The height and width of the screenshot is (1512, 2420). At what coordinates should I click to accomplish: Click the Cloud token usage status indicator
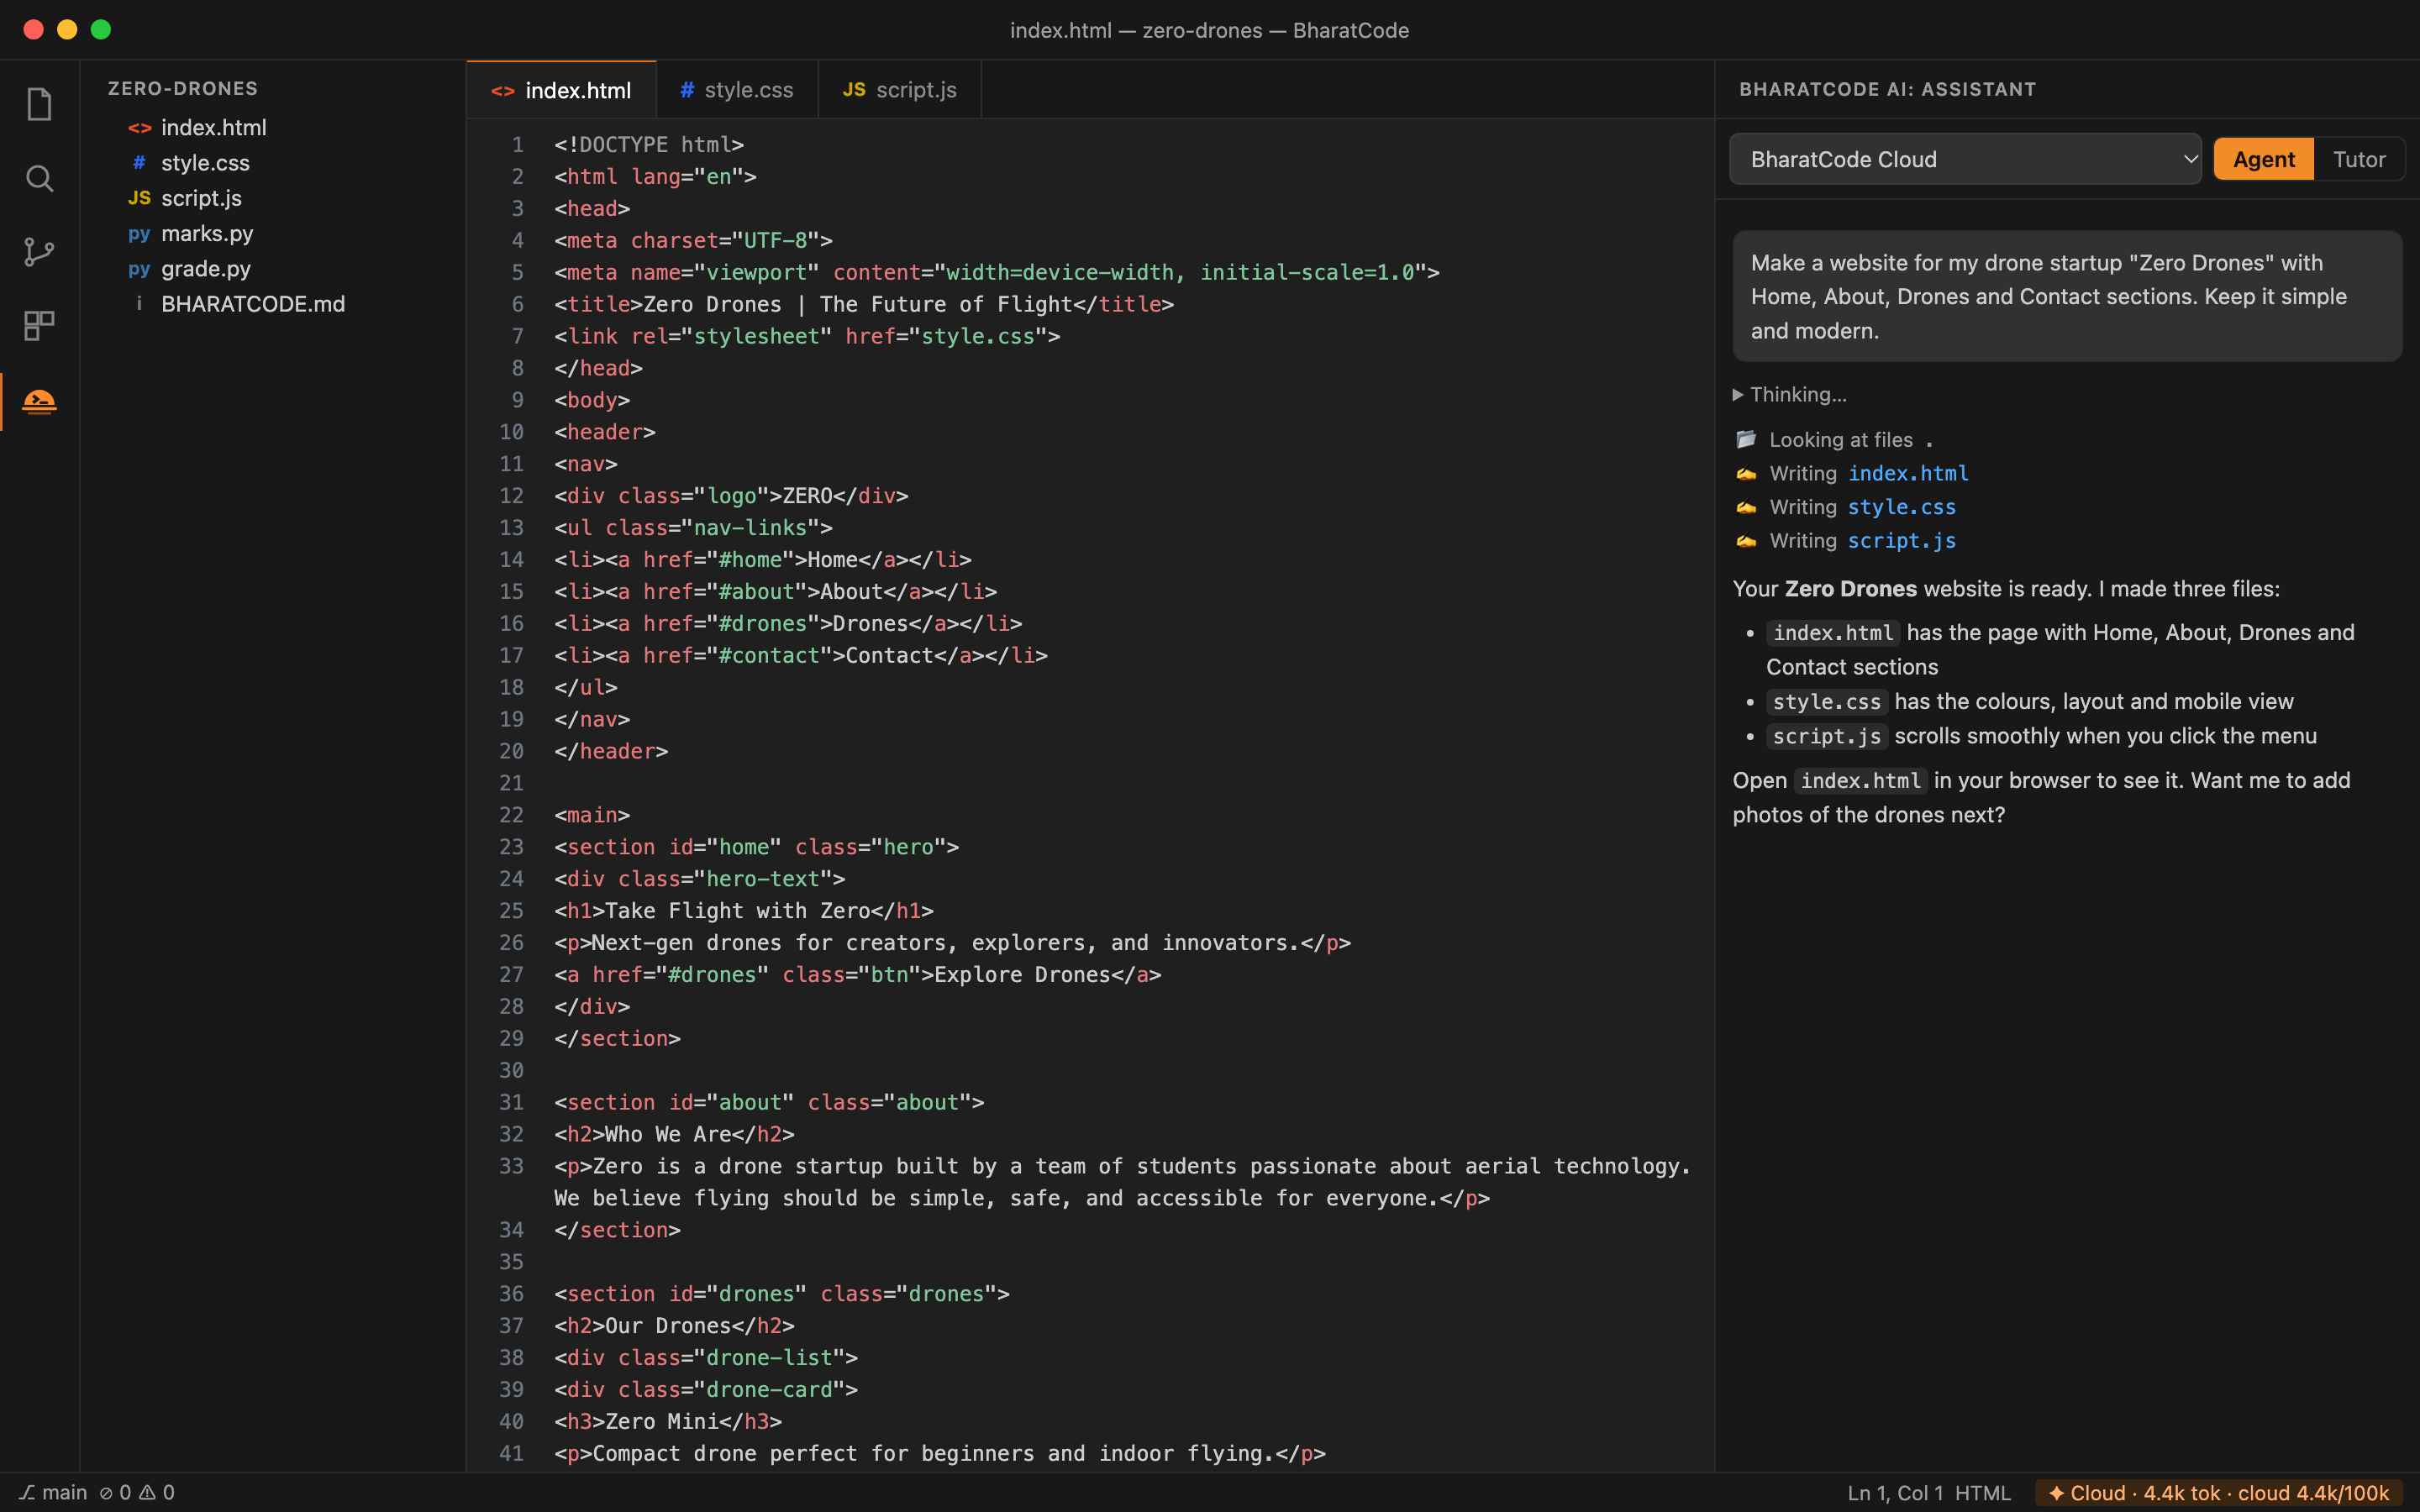pyautogui.click(x=2218, y=1493)
